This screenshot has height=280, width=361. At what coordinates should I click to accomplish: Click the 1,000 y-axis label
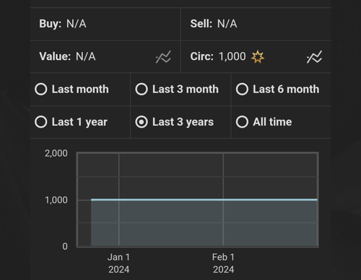point(56,200)
